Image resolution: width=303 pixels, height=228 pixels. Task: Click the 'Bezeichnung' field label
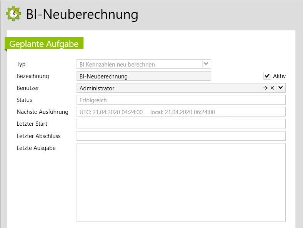pyautogui.click(x=33, y=76)
